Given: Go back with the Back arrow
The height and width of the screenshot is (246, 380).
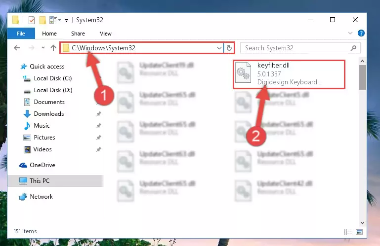Looking at the screenshot, I should 17,48.
